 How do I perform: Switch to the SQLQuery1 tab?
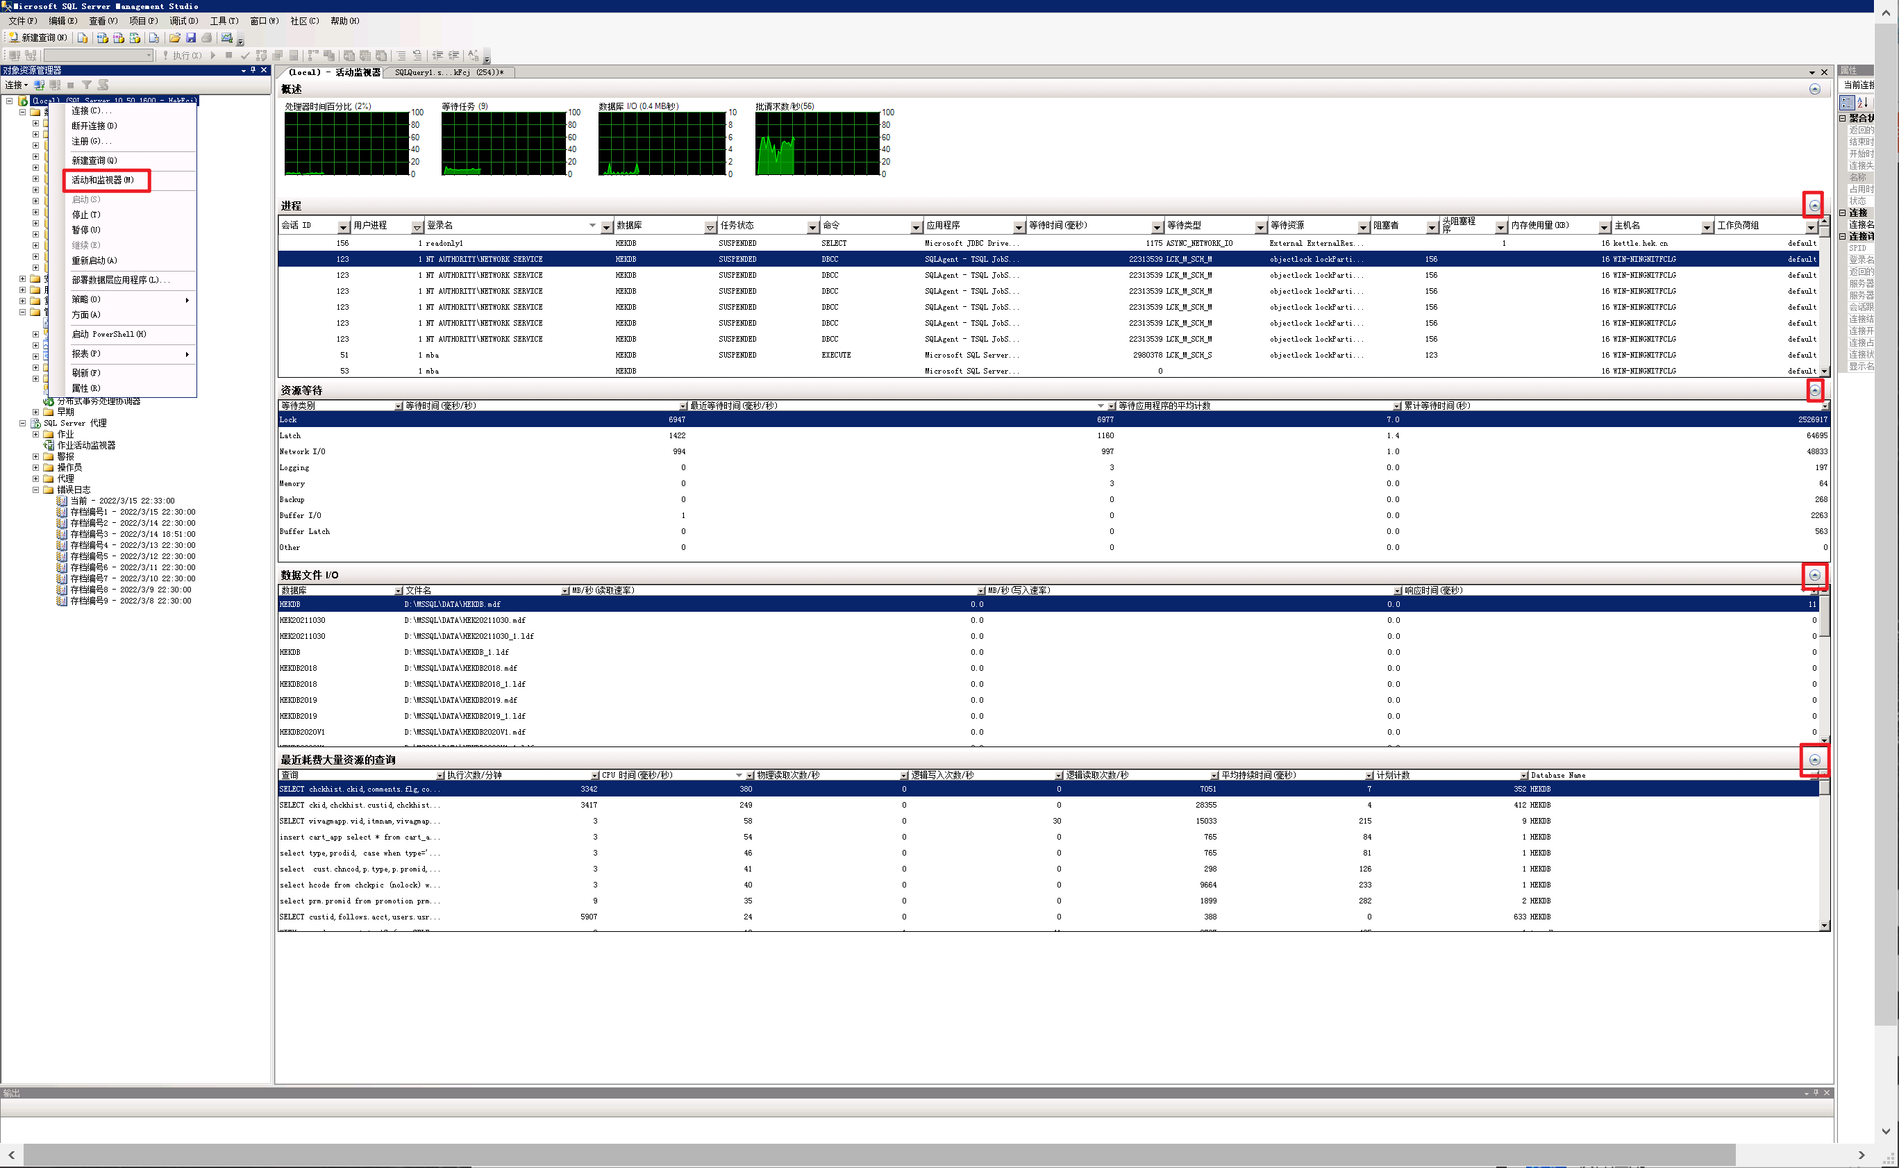449,73
